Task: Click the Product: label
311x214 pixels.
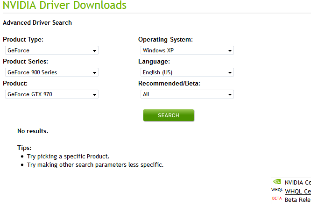Action: pos(15,83)
